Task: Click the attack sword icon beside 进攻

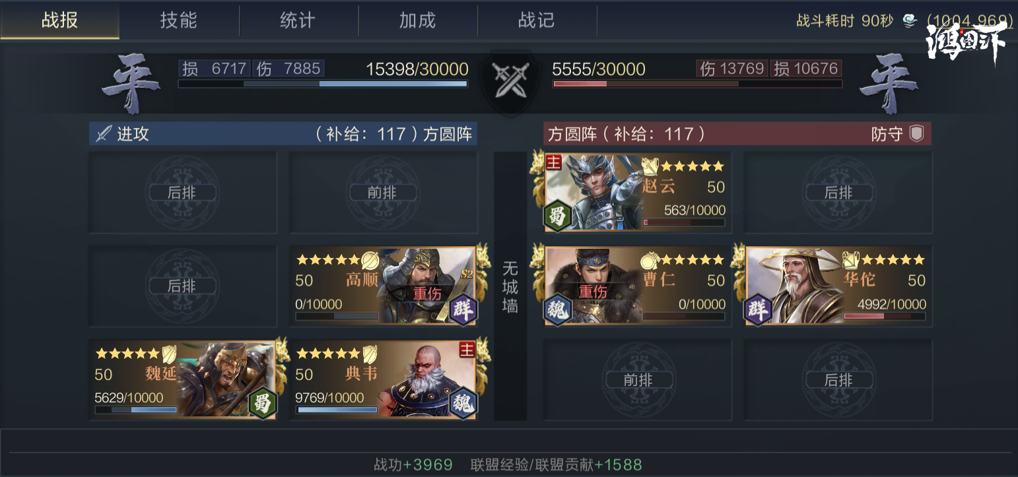Action: [104, 134]
